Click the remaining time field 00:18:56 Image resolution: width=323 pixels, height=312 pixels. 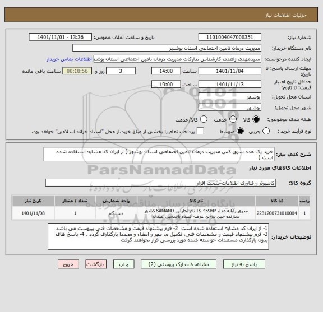point(77,71)
